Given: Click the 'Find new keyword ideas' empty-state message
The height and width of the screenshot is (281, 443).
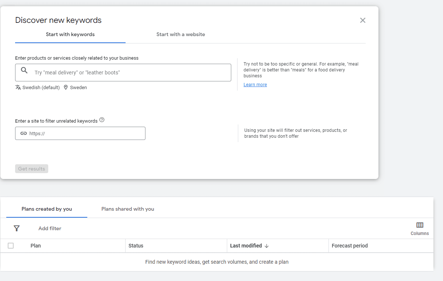Looking at the screenshot, I should (217, 262).
